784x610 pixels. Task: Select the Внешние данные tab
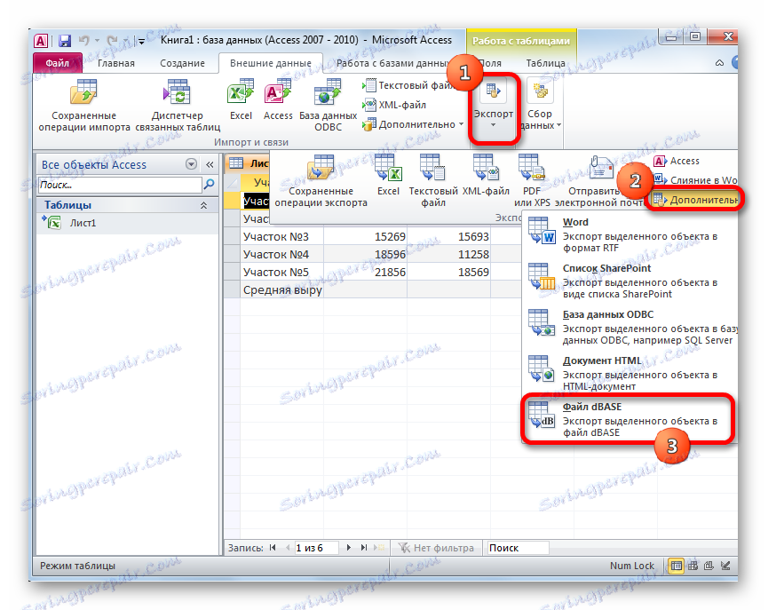point(271,64)
